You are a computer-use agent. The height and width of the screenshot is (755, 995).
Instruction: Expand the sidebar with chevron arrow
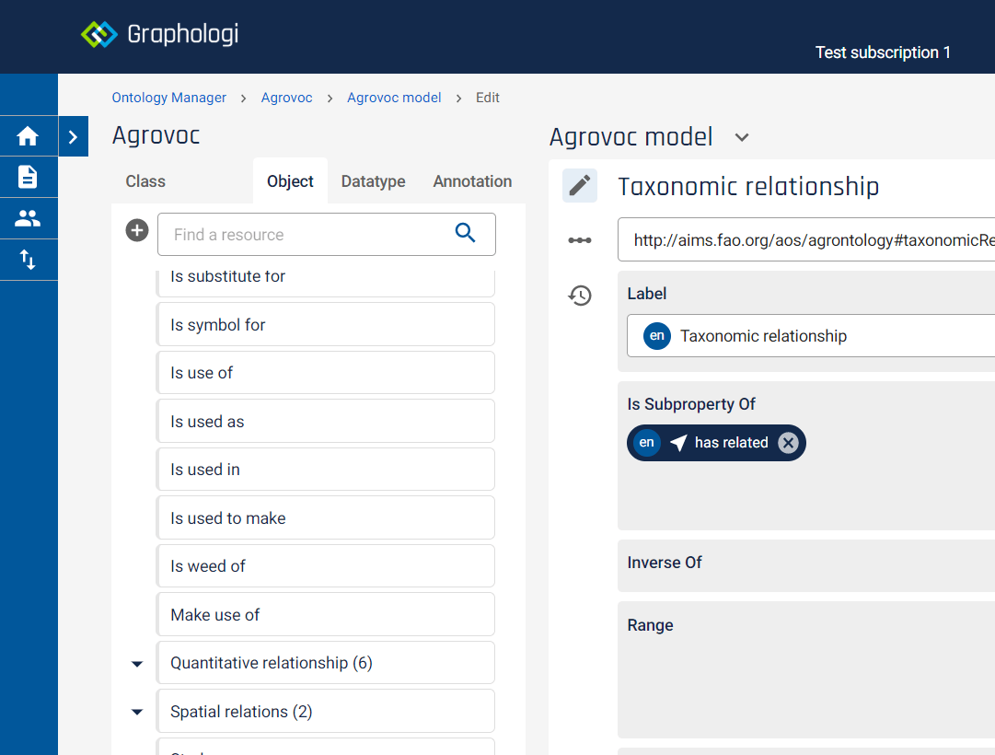[x=73, y=137]
